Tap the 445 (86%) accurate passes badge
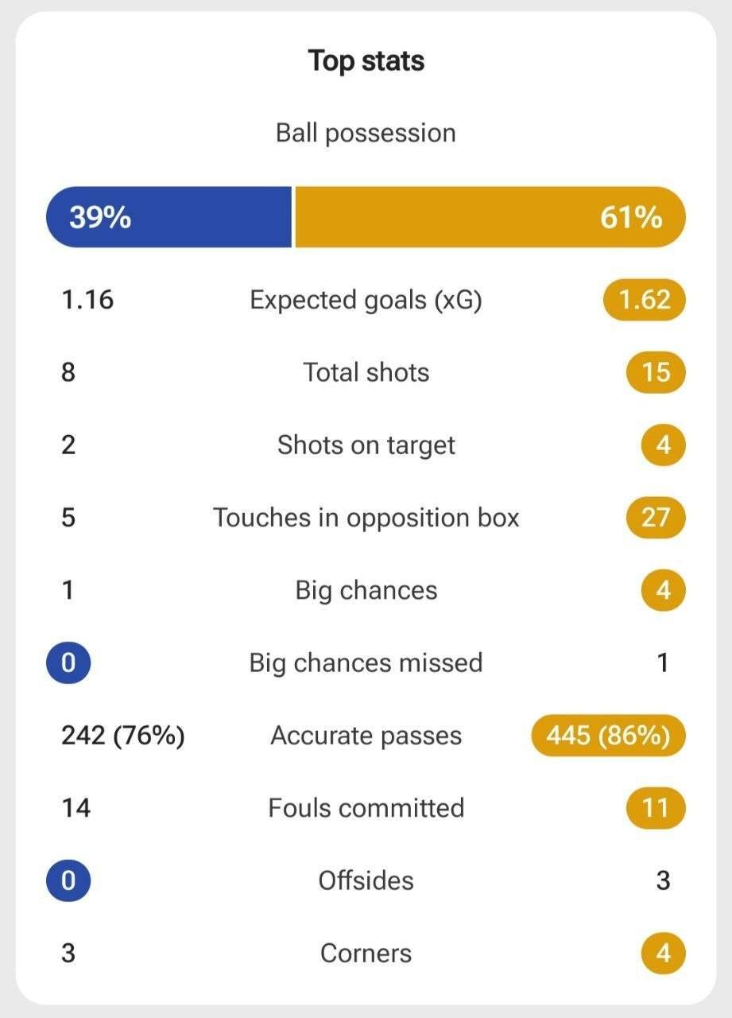 tap(608, 736)
